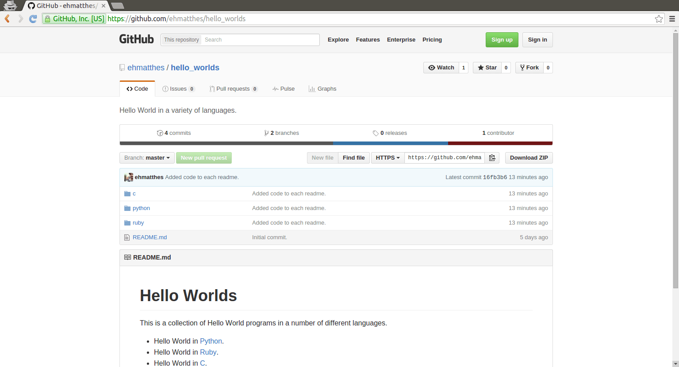679x367 pixels.
Task: Open the README.md file link
Action: (150, 237)
